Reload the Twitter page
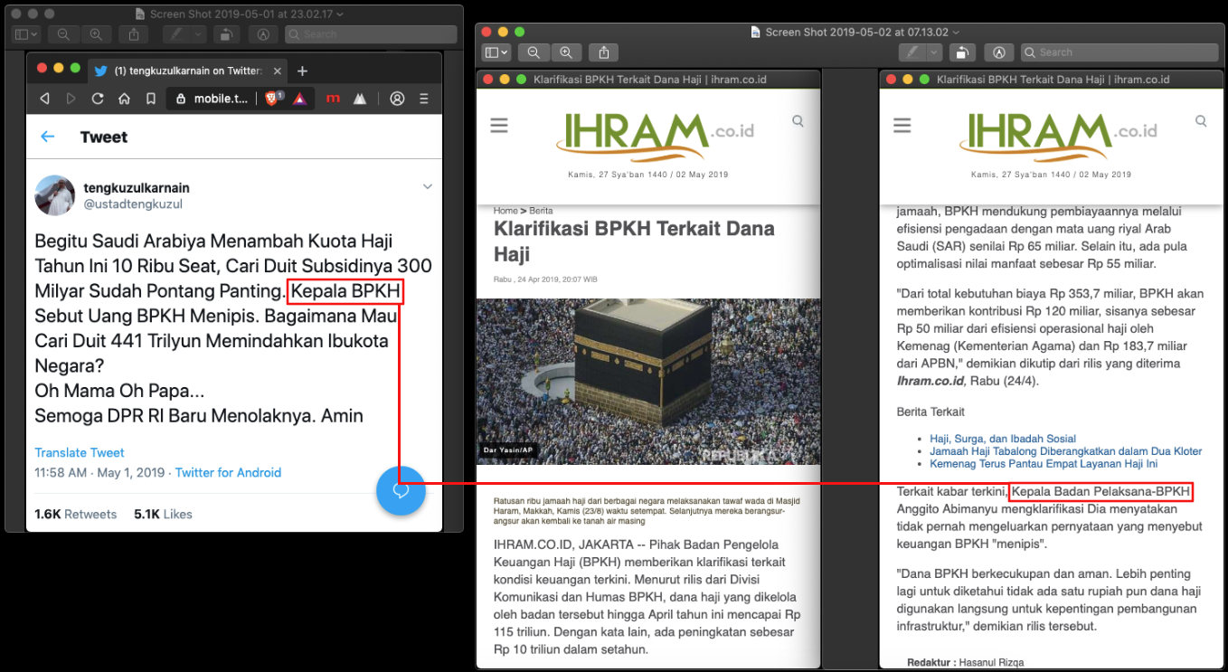This screenshot has height=672, width=1228. (98, 99)
